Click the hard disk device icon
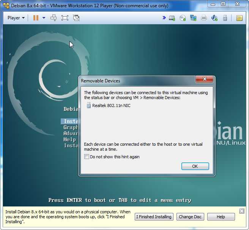 pos(172,18)
